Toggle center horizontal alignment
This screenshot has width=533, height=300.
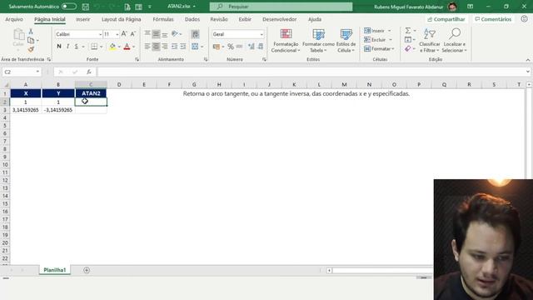point(156,47)
